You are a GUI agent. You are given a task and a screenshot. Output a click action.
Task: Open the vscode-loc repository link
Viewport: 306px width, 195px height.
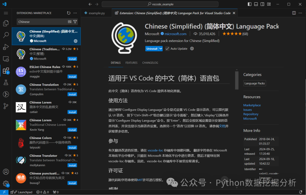tap(155, 150)
